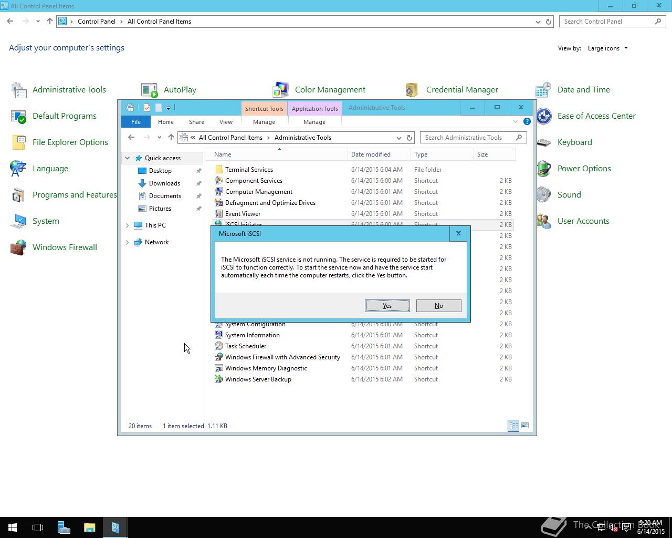Select Documents in Quick access
This screenshot has height=538, width=672.
click(x=165, y=196)
